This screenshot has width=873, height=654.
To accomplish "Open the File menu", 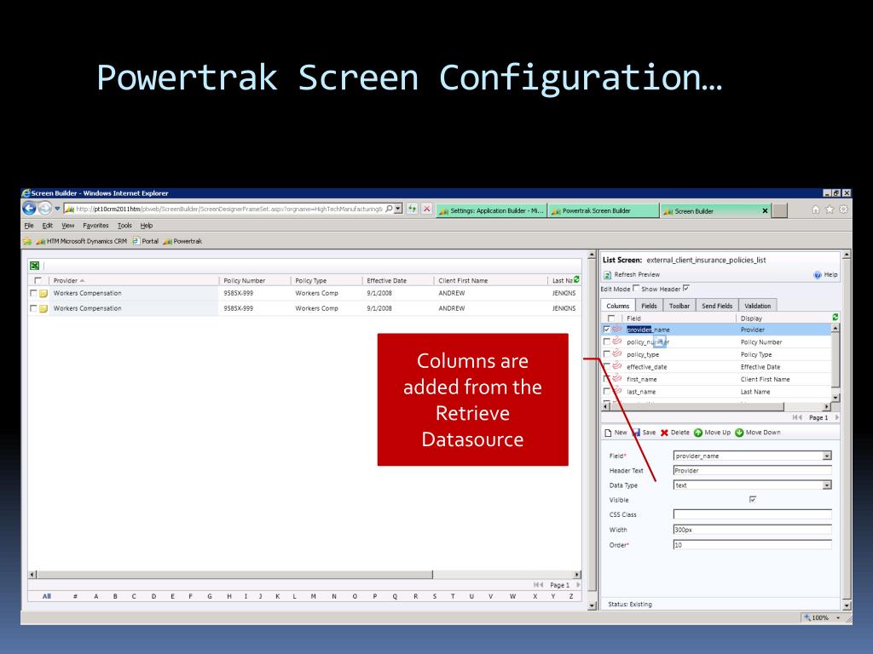I will point(29,226).
